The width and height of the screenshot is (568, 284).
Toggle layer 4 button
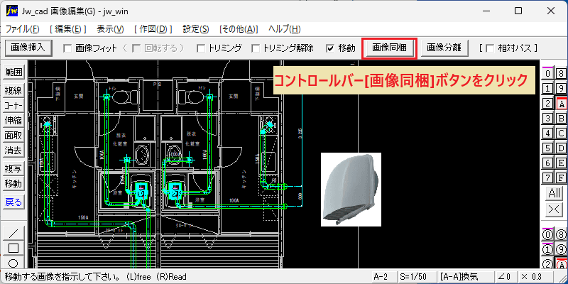pos(548,133)
